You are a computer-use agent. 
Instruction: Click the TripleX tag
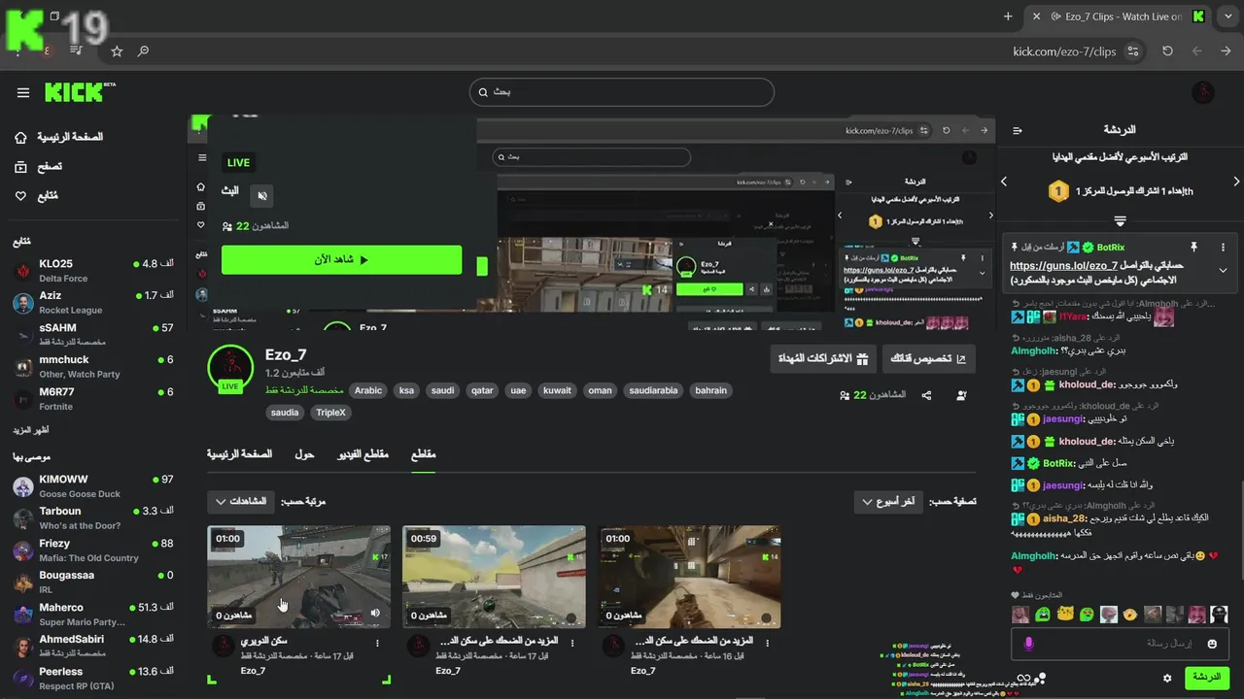point(330,413)
